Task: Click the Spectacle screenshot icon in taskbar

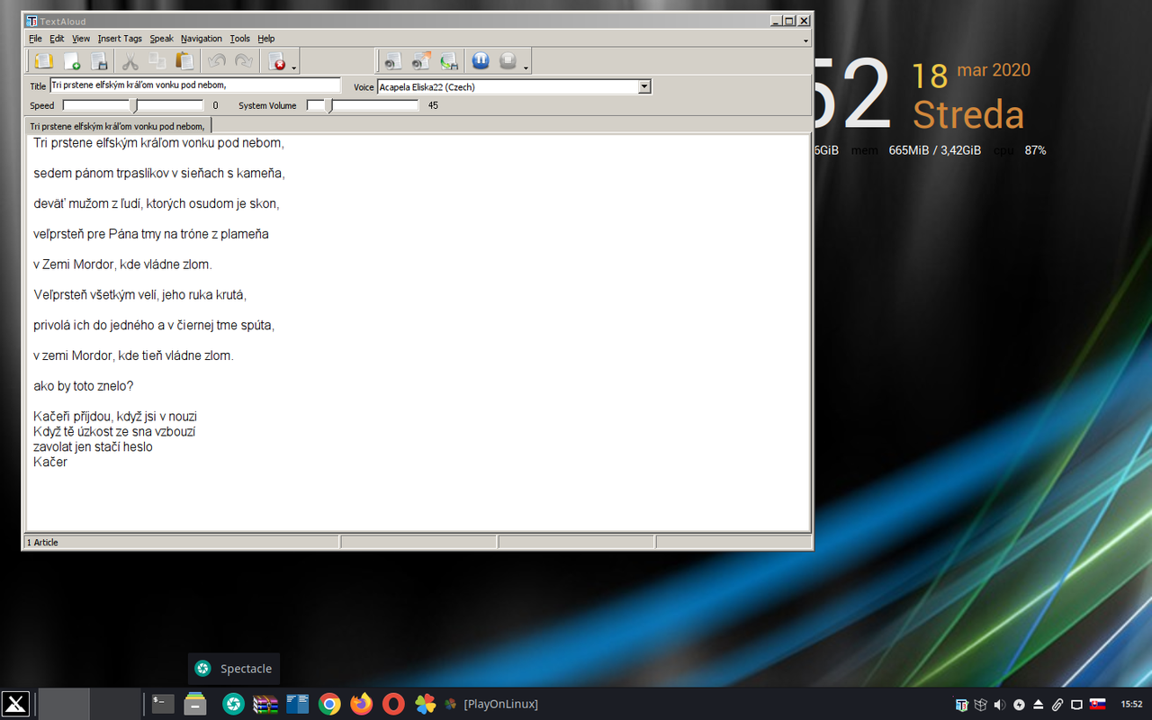Action: (x=234, y=704)
